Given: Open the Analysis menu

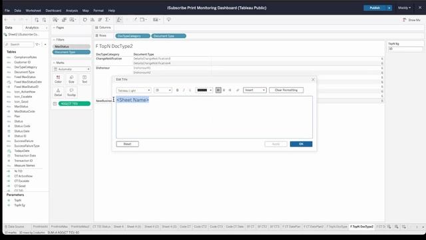Looking at the screenshot, I should click(72, 11).
